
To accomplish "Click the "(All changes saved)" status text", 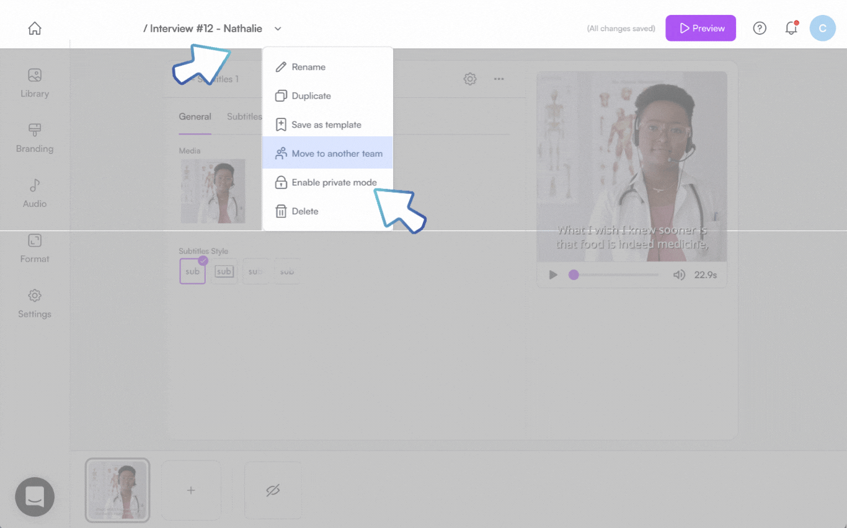I will (x=621, y=29).
